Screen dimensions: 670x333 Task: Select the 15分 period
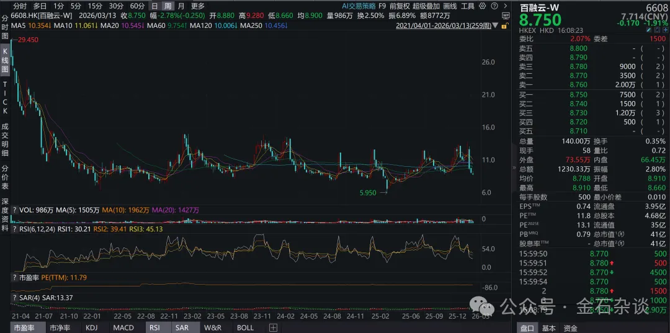95,6
